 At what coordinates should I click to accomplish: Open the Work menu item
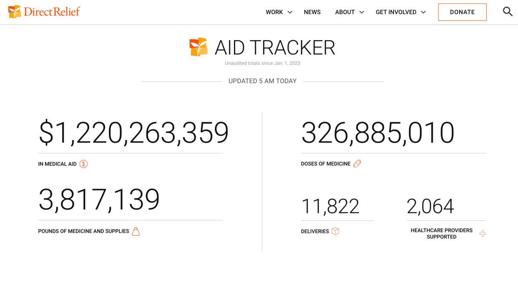coord(274,12)
